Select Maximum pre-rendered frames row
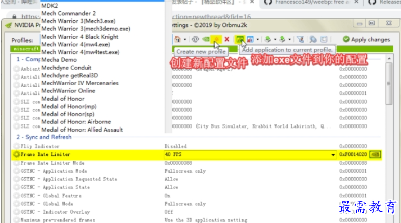This screenshot has height=223, width=401. [196, 220]
